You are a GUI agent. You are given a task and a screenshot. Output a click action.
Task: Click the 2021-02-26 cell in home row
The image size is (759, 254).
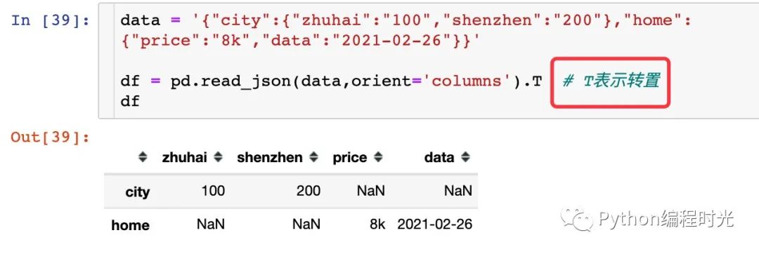tap(435, 224)
